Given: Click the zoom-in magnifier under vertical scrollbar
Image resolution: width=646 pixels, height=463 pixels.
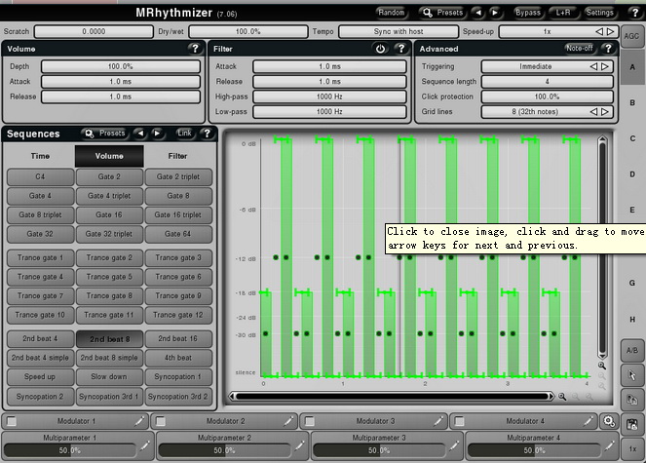Looking at the screenshot, I should tap(602, 367).
